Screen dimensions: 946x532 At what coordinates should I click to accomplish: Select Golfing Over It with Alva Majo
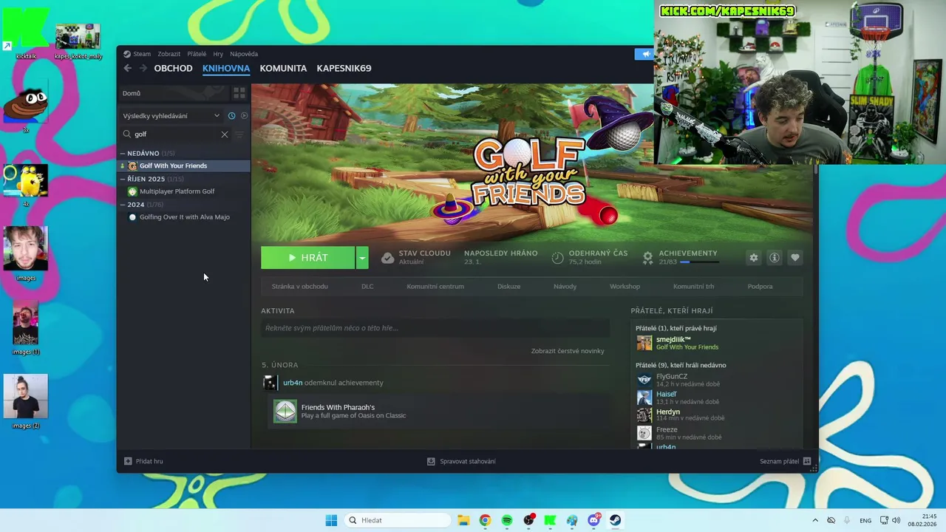pyautogui.click(x=184, y=217)
